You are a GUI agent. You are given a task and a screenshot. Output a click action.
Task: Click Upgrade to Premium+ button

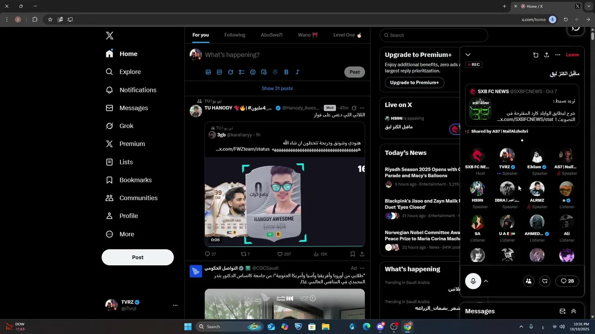pyautogui.click(x=414, y=83)
